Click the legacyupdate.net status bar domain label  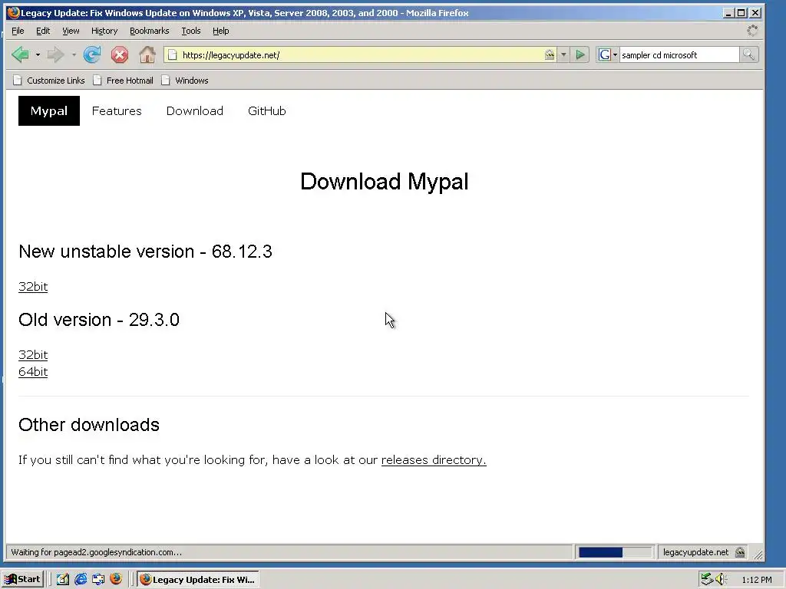coord(695,552)
